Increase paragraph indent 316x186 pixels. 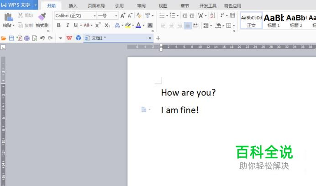tap(192, 15)
